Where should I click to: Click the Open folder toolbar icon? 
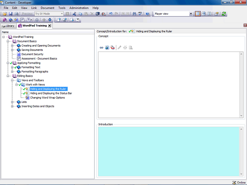tap(5, 14)
